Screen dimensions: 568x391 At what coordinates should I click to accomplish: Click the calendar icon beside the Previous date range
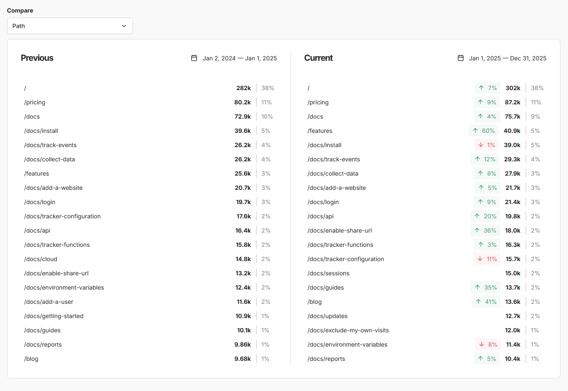(x=194, y=58)
